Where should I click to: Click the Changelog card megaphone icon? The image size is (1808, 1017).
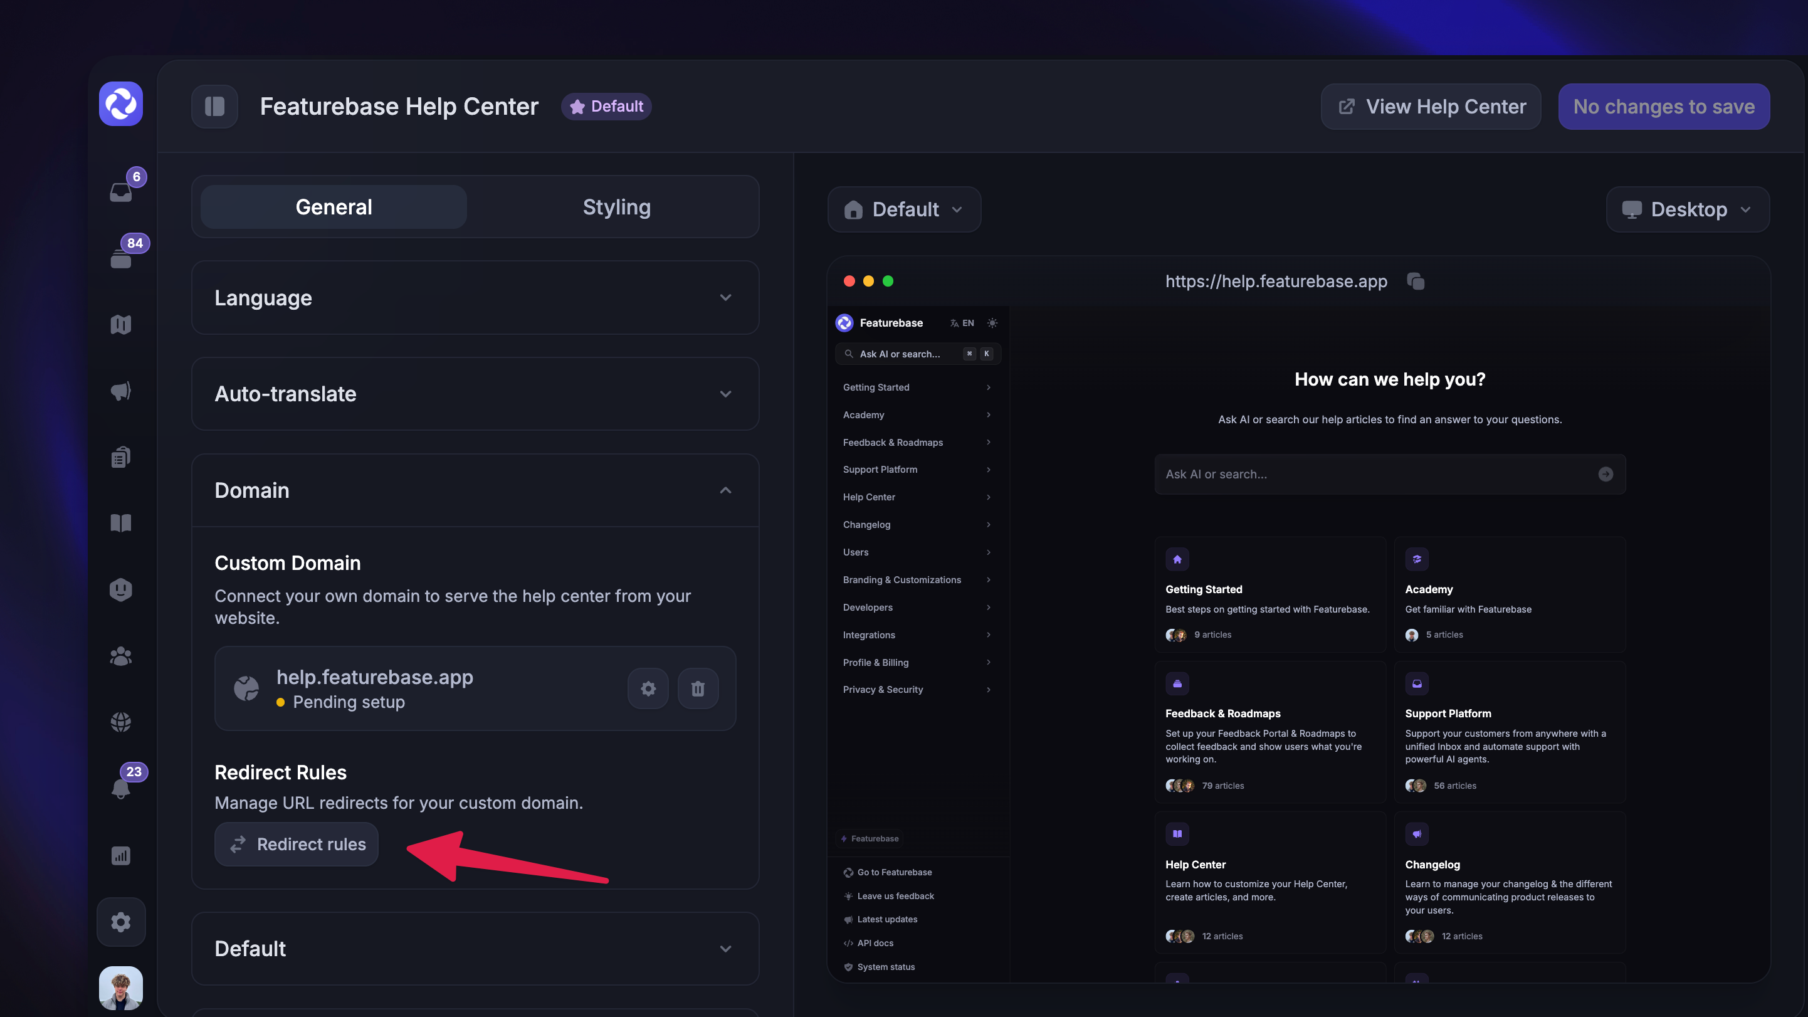[1417, 834]
